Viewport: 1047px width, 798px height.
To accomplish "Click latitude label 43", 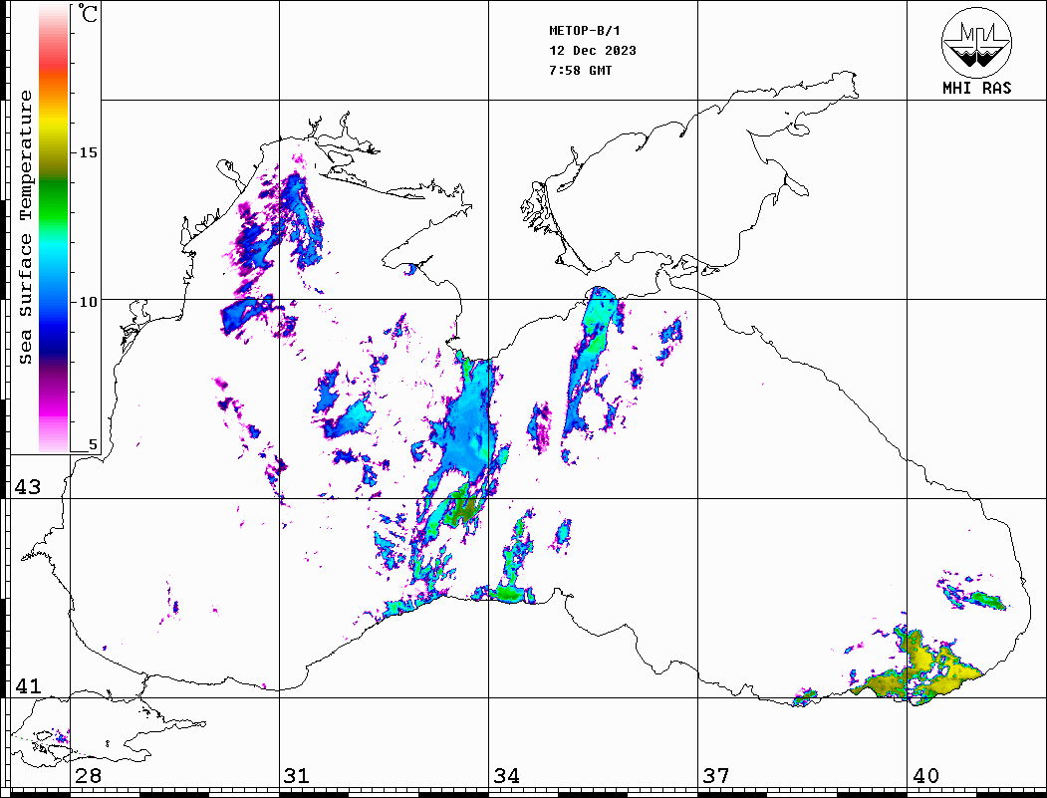I will [x=27, y=487].
